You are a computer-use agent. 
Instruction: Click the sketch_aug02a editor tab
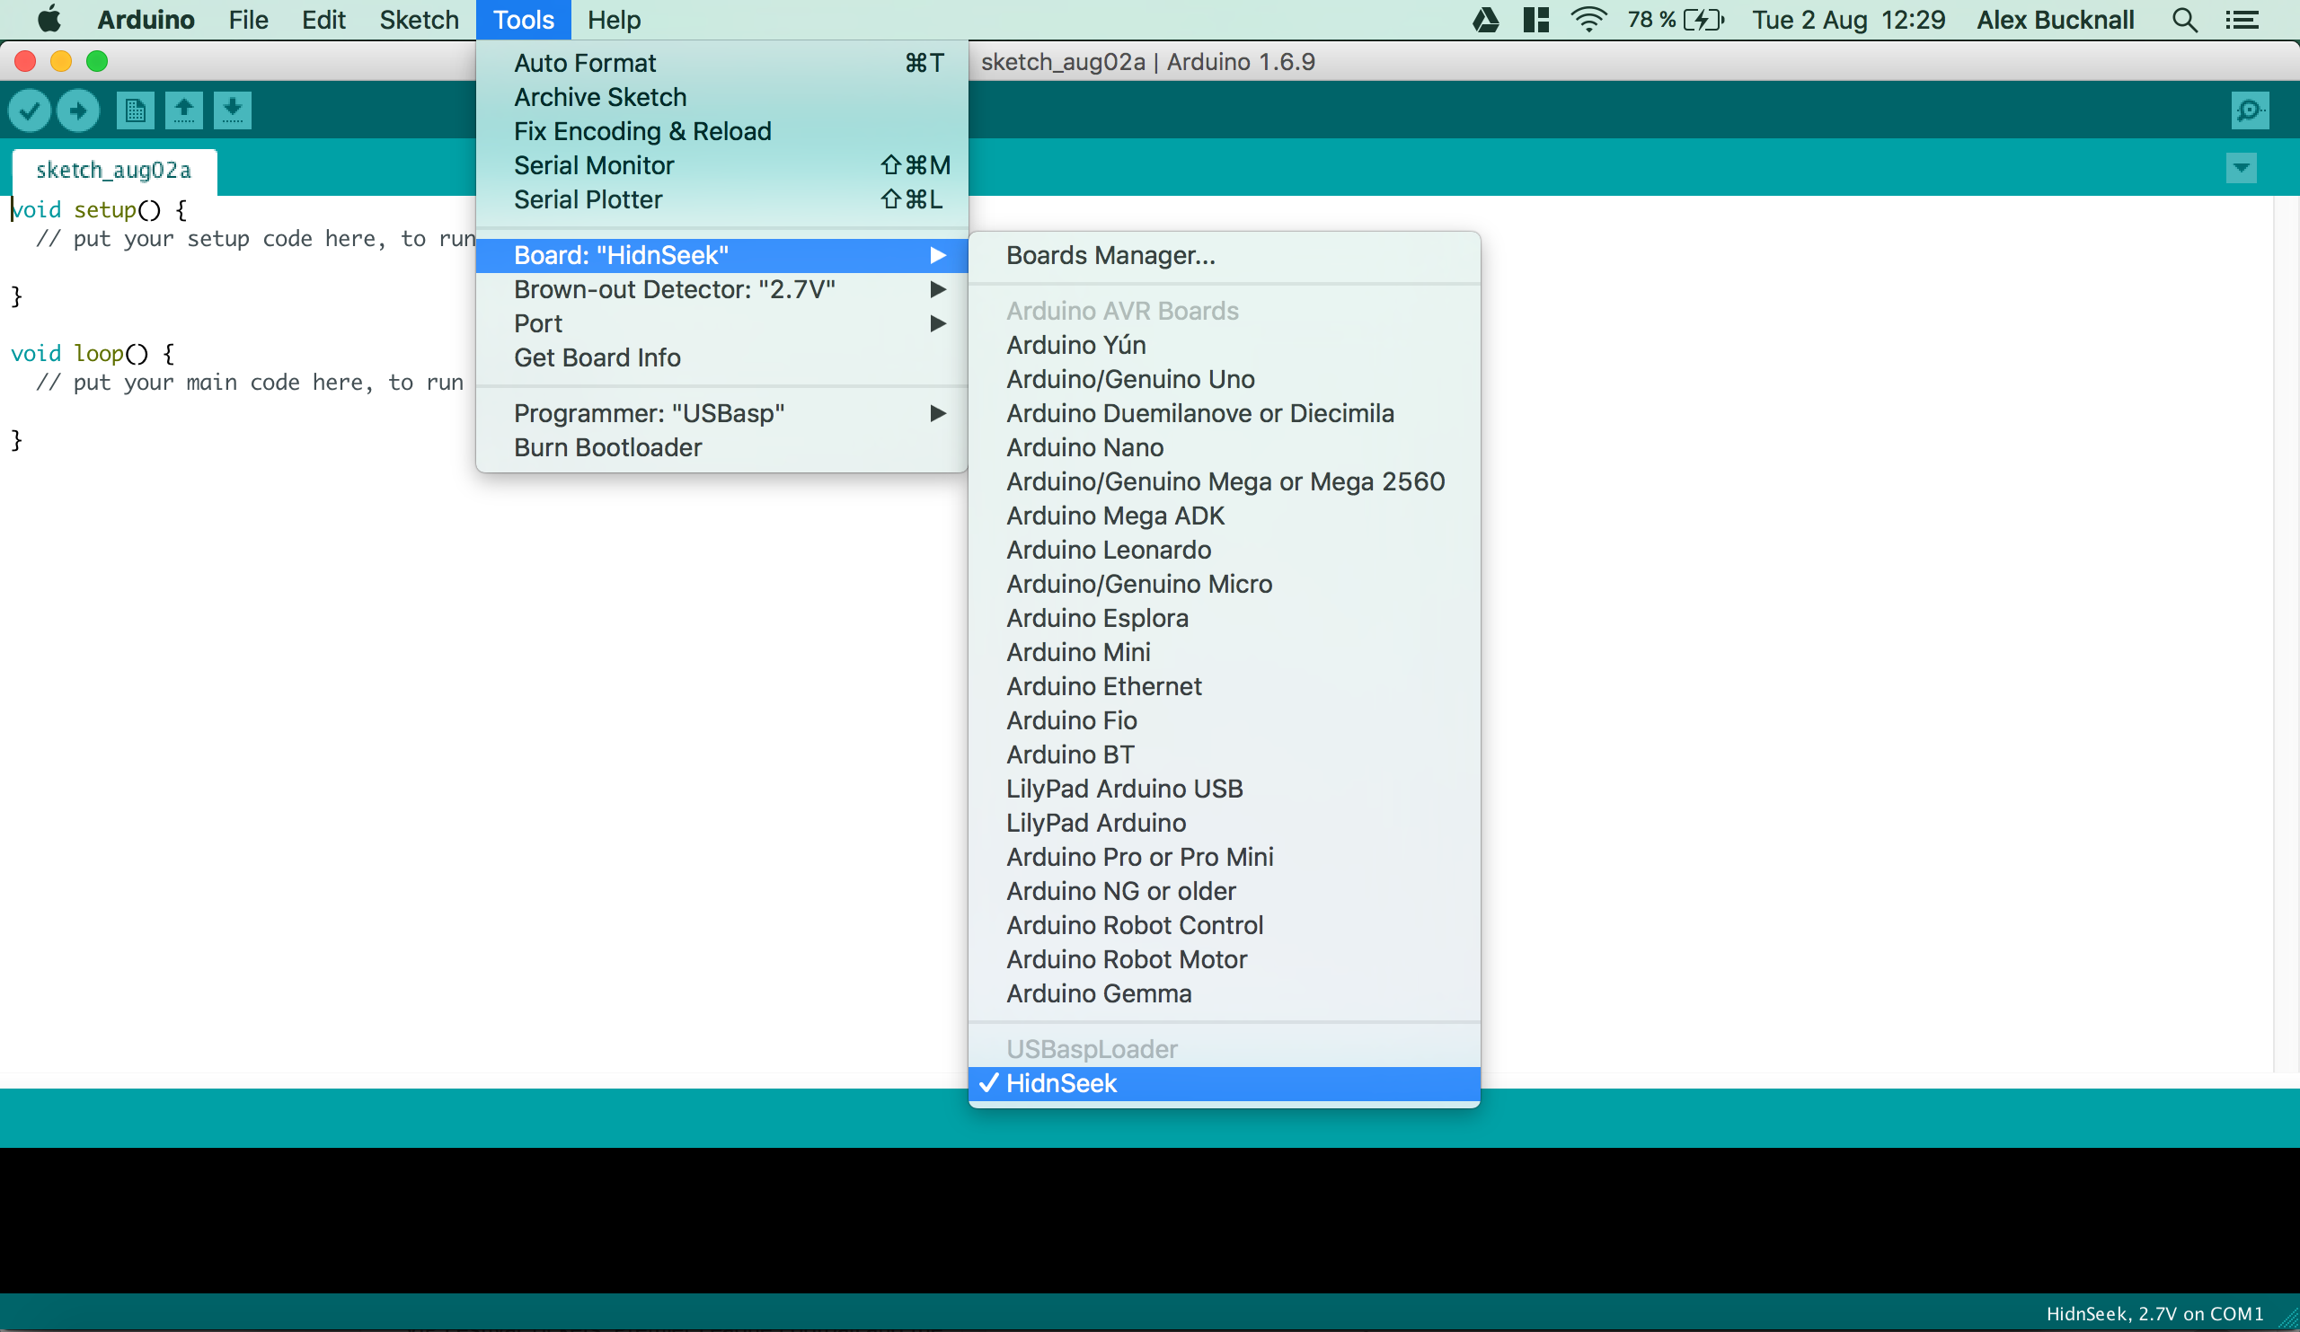coord(113,170)
